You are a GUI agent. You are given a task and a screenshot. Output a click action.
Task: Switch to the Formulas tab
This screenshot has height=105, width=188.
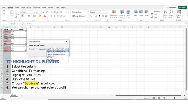pyautogui.click(x=36, y=8)
